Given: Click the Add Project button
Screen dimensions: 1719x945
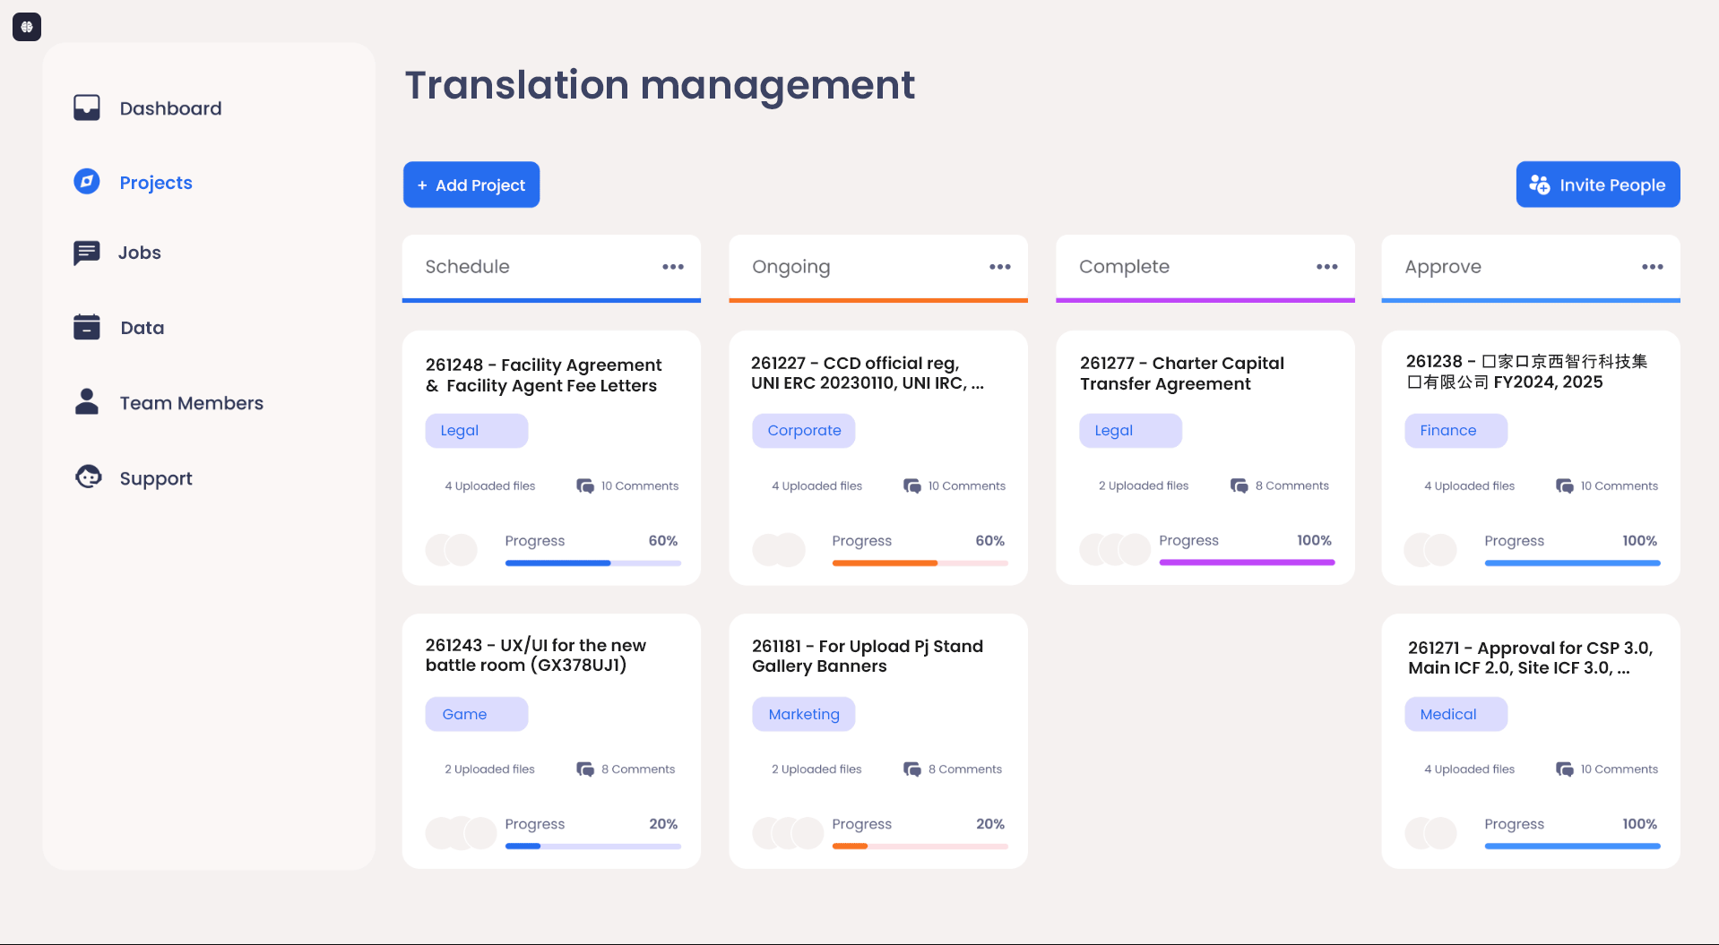Looking at the screenshot, I should (x=471, y=185).
